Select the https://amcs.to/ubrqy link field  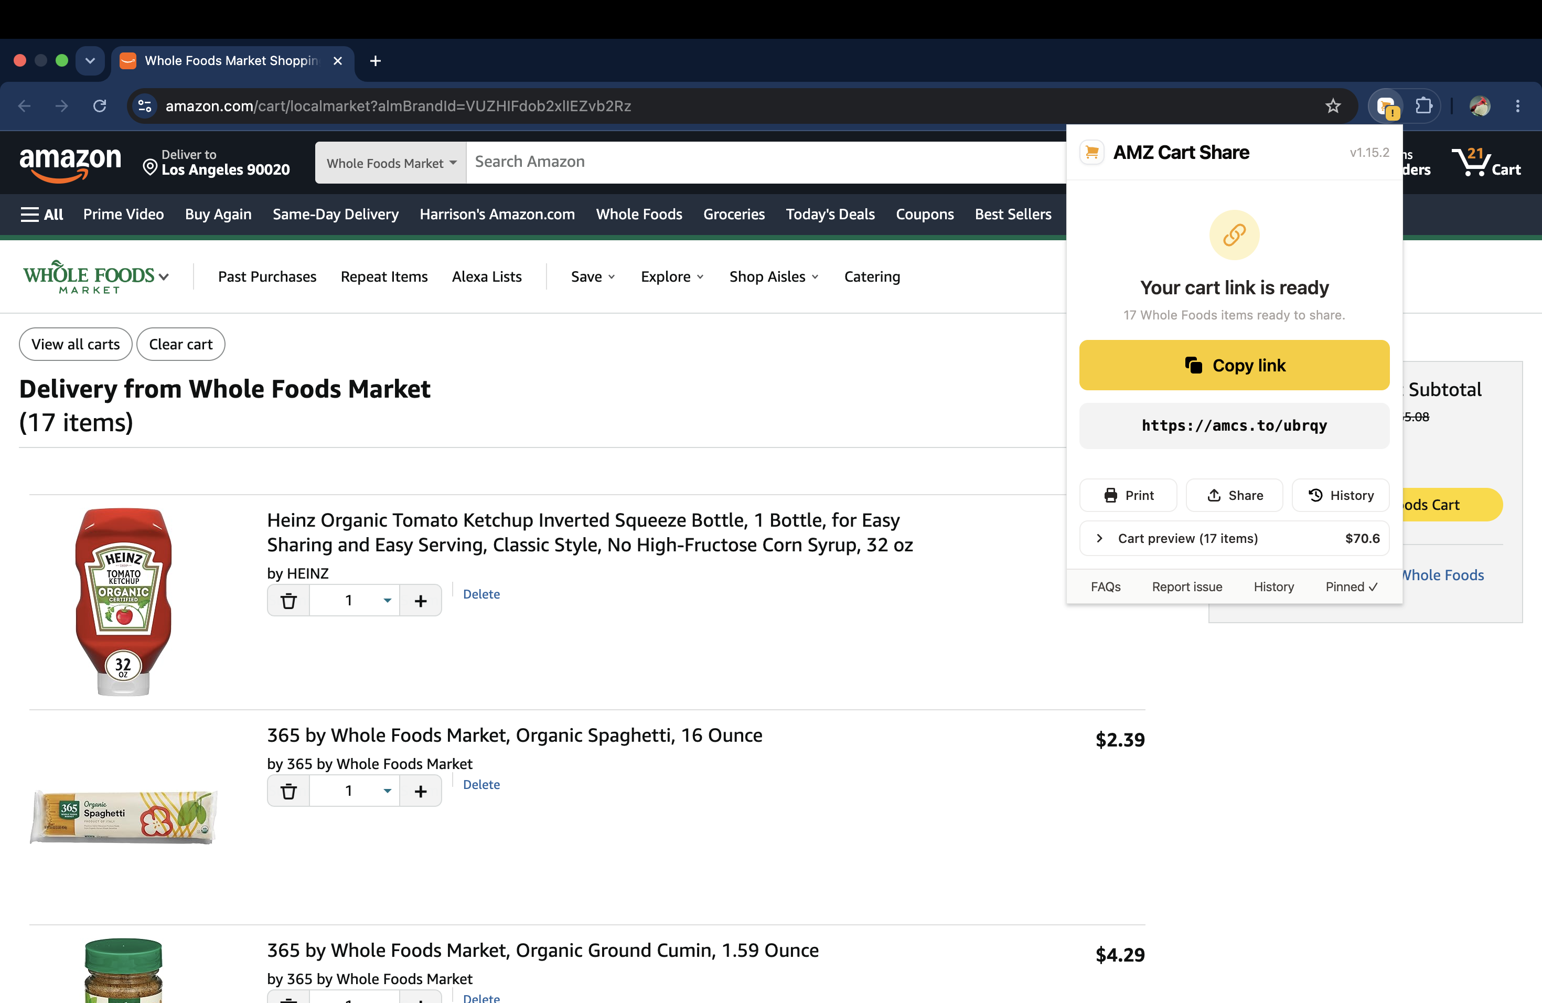pyautogui.click(x=1234, y=425)
